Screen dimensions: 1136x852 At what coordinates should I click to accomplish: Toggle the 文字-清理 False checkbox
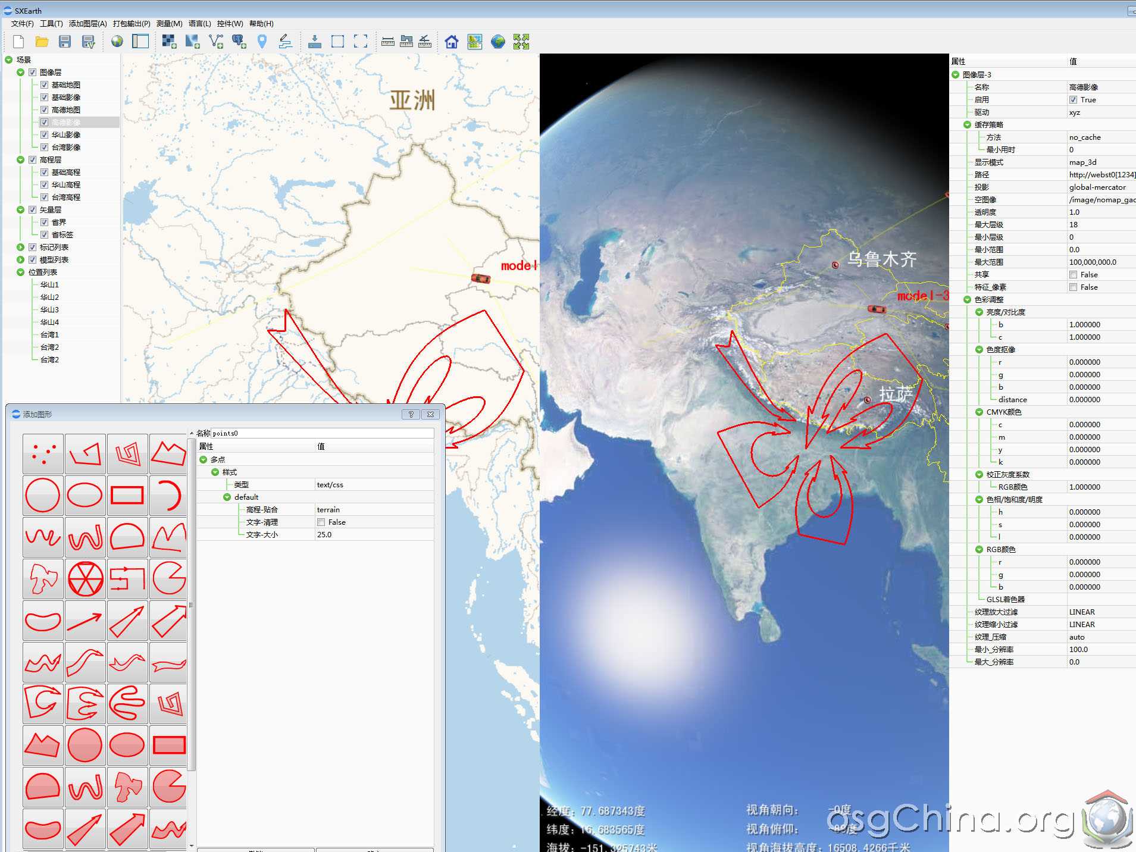(321, 522)
